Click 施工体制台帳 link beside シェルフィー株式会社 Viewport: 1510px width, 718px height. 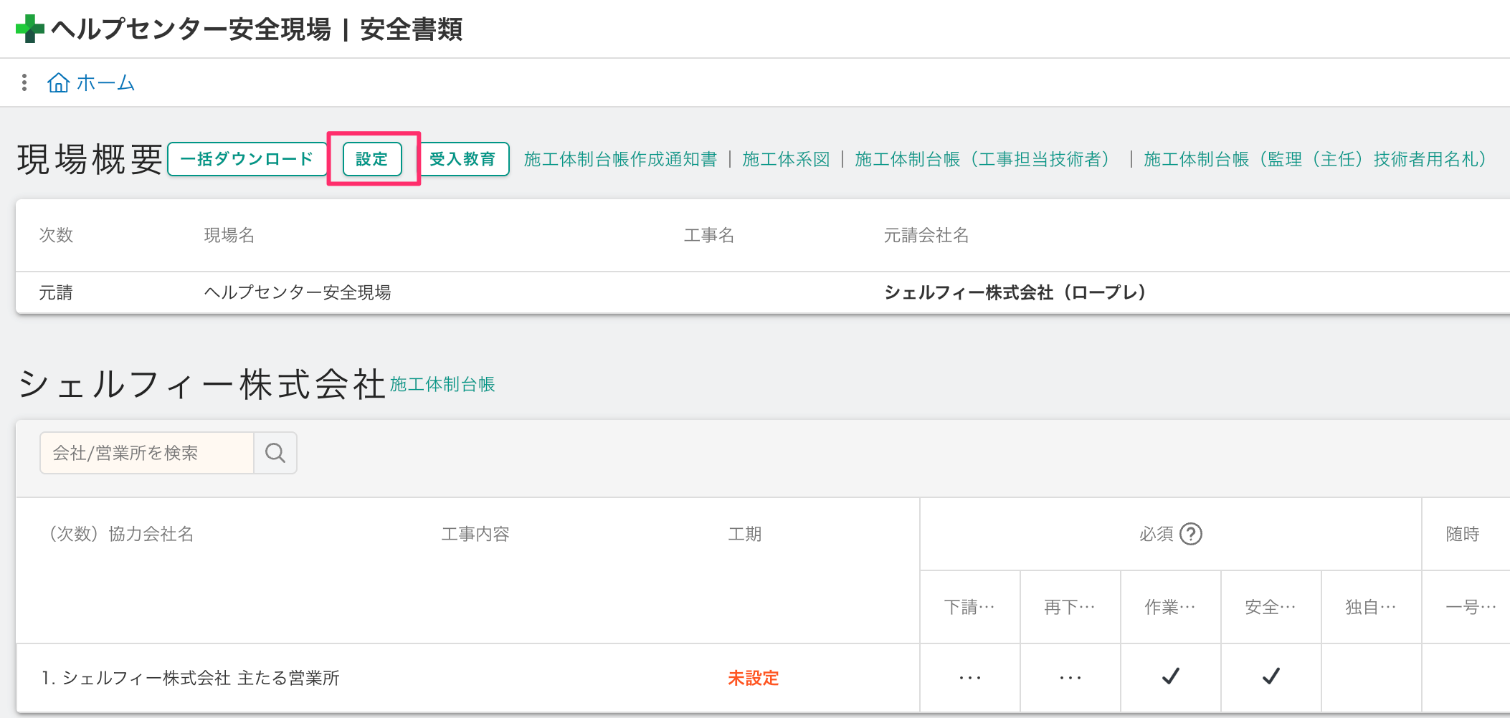pos(442,385)
